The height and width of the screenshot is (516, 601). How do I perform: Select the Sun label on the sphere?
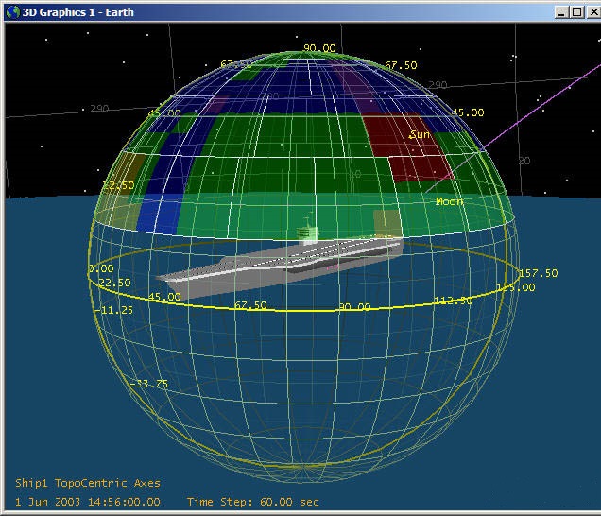pyautogui.click(x=420, y=135)
